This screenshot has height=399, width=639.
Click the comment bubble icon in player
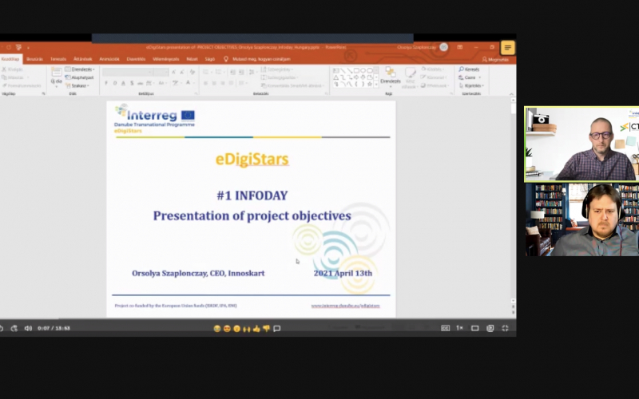click(x=276, y=329)
